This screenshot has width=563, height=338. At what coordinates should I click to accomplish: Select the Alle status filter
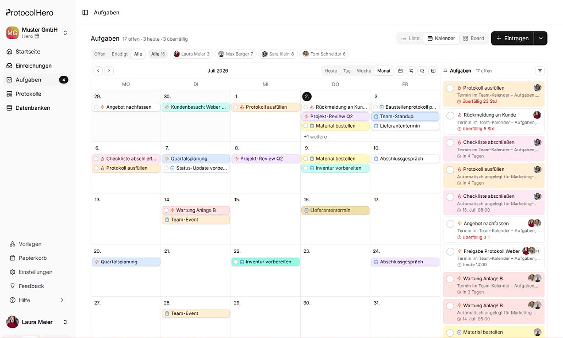point(138,54)
